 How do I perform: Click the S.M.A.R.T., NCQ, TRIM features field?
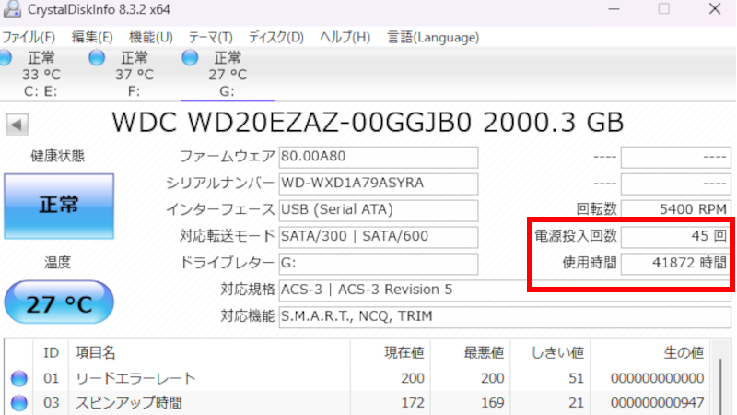click(505, 317)
